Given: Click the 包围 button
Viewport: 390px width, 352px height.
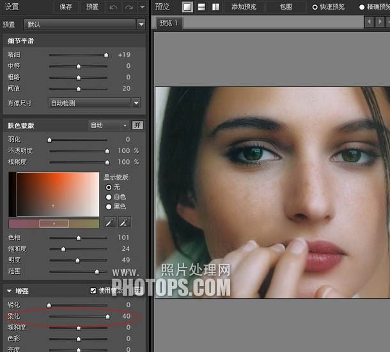Looking at the screenshot, I should 286,7.
